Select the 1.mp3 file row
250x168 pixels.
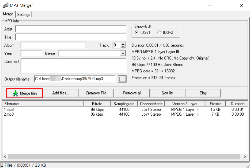coord(125,109)
